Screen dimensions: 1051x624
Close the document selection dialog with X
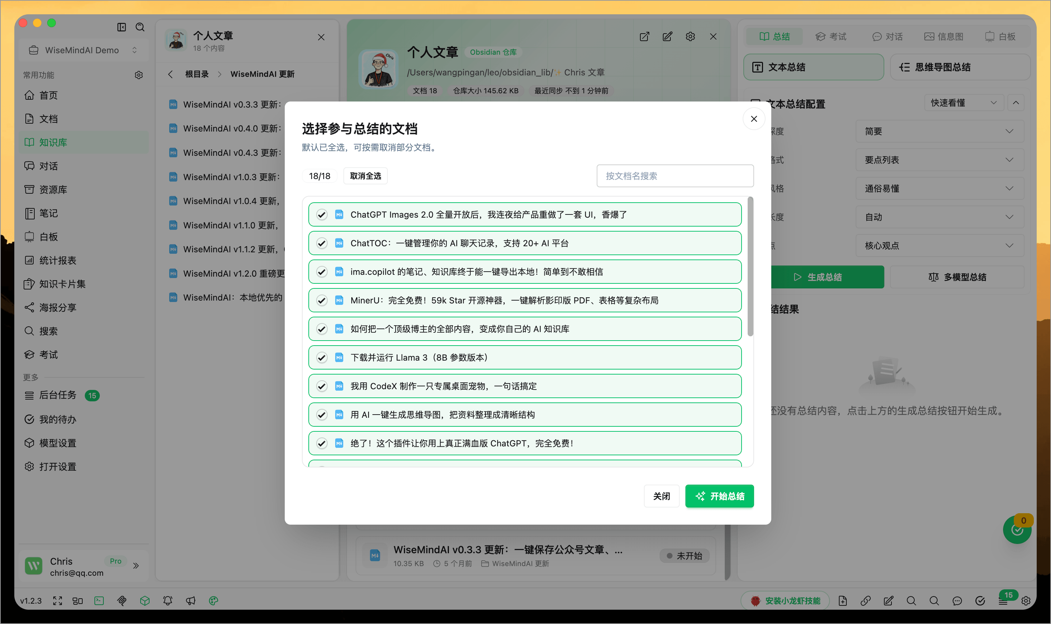pos(754,119)
